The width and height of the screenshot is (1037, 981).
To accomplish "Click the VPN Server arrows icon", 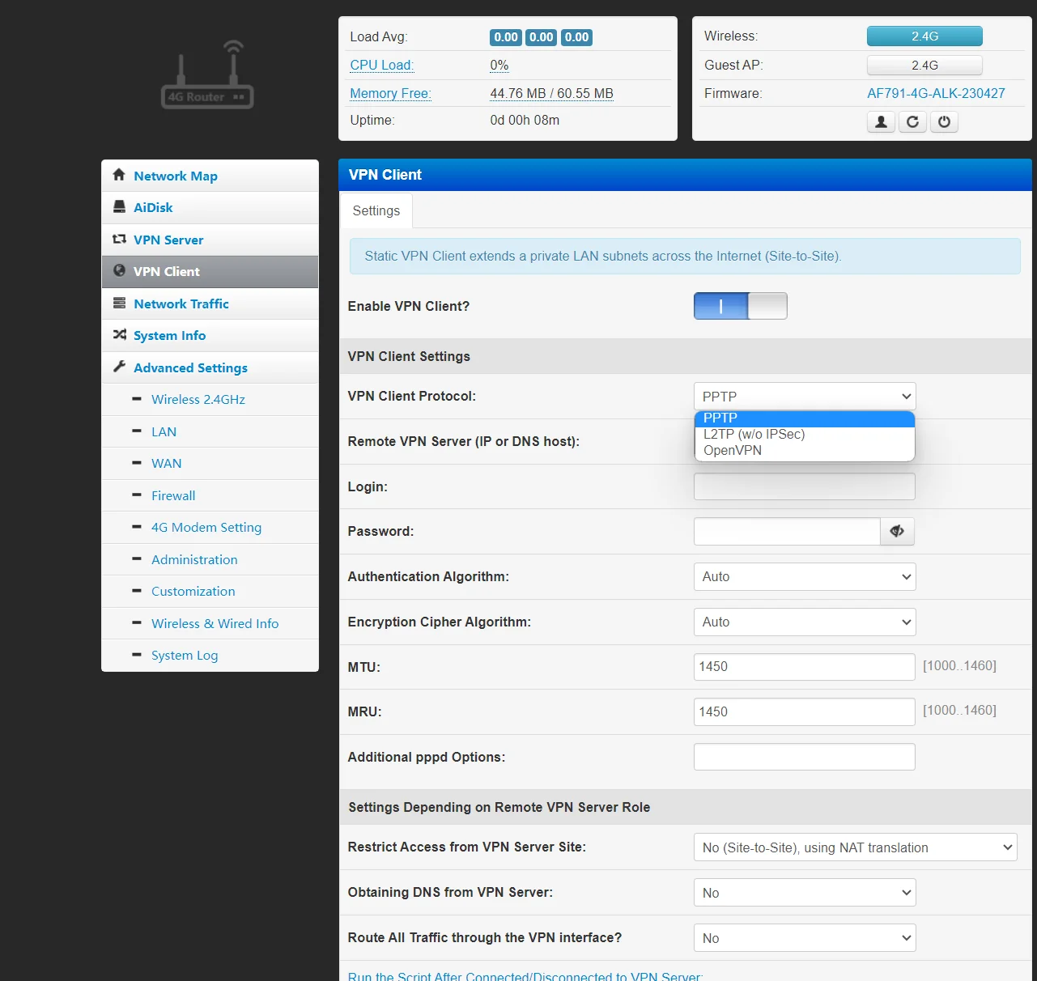I will pos(119,239).
